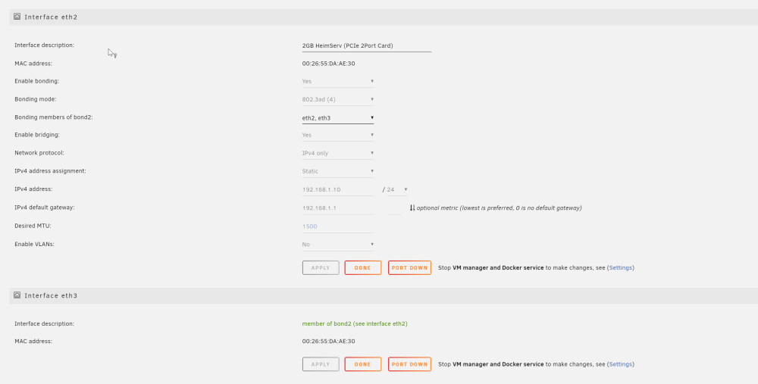Image resolution: width=758 pixels, height=384 pixels.
Task: Open Bonding members of bond2 dropdown
Action: pyautogui.click(x=338, y=117)
